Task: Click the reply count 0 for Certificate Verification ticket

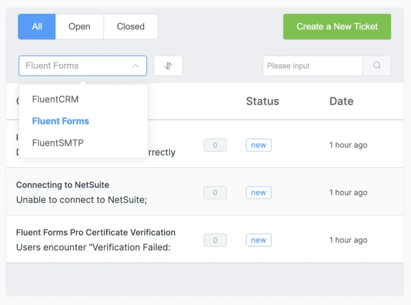Action: [x=215, y=240]
